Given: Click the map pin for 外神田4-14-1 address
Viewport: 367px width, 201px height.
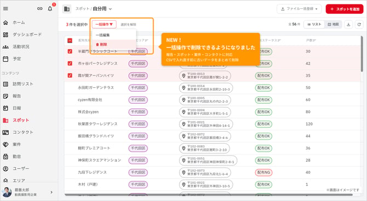Looking at the screenshot, I should pos(184,124).
